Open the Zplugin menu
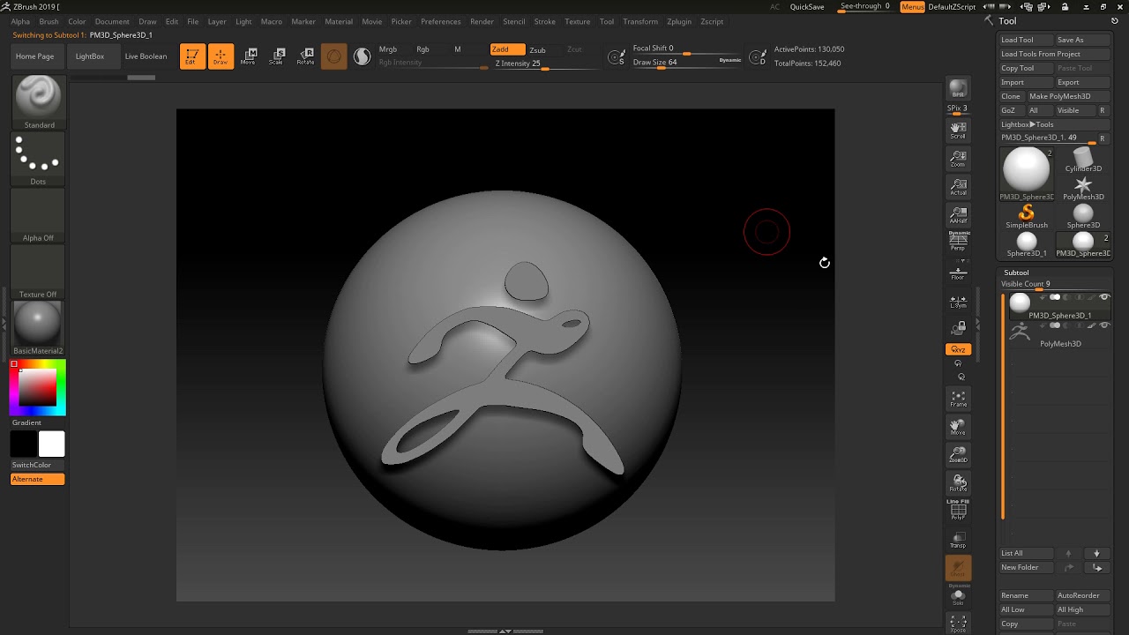 [x=679, y=21]
